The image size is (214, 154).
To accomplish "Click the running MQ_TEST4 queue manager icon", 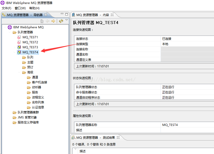I will (x=19, y=52).
